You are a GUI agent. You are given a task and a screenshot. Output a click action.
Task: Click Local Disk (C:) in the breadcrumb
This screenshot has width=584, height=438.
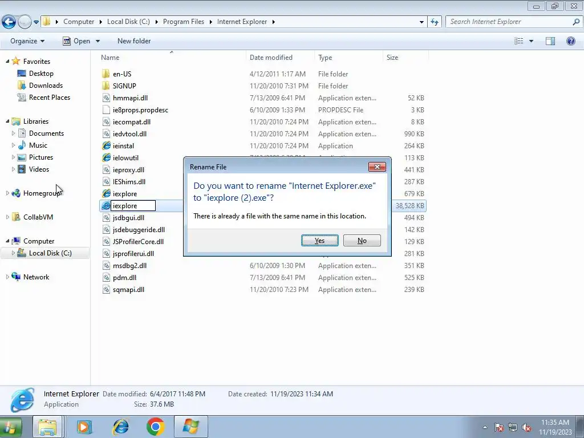click(128, 22)
